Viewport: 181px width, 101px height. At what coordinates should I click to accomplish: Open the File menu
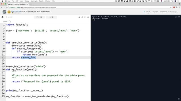click(x=13, y=1)
